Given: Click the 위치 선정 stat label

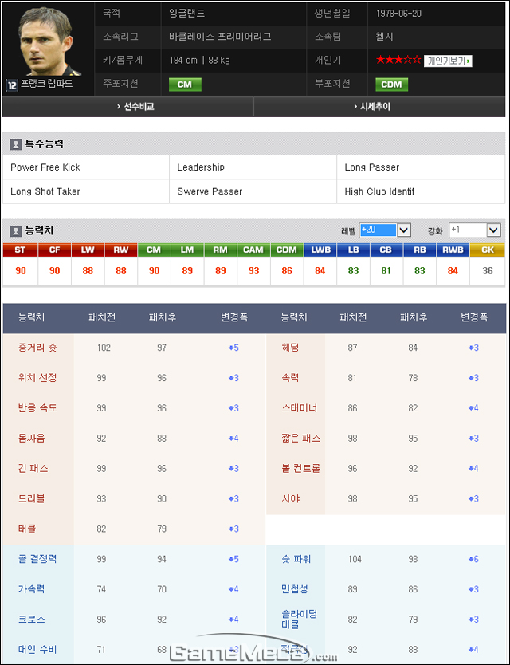Looking at the screenshot, I should pyautogui.click(x=37, y=378).
